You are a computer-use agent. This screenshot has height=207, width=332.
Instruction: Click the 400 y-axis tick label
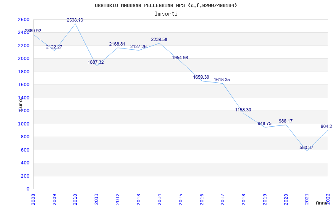(26, 163)
